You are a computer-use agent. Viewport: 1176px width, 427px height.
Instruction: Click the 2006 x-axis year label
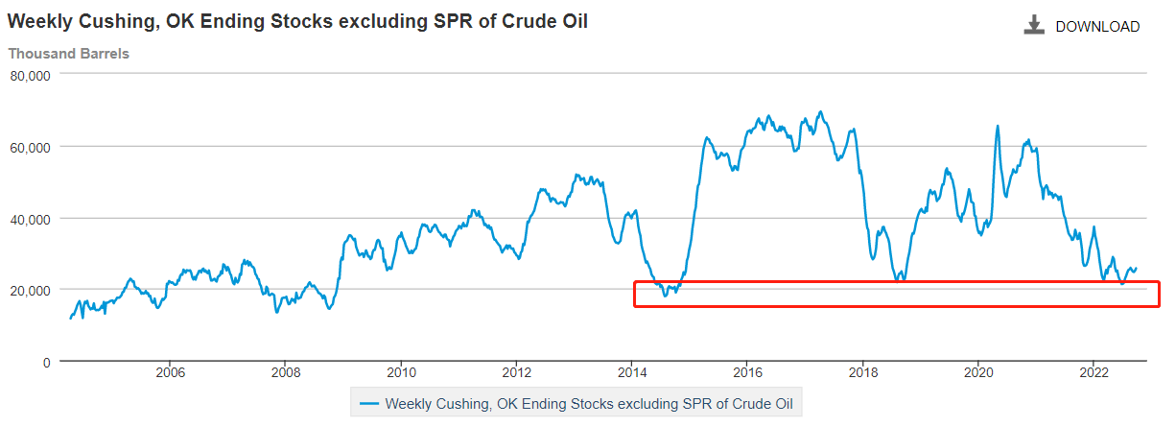(170, 372)
